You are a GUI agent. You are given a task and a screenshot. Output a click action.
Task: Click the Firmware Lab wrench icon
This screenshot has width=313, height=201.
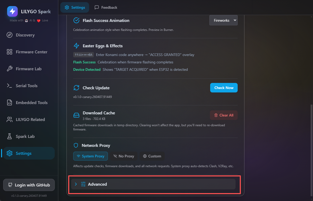10,69
